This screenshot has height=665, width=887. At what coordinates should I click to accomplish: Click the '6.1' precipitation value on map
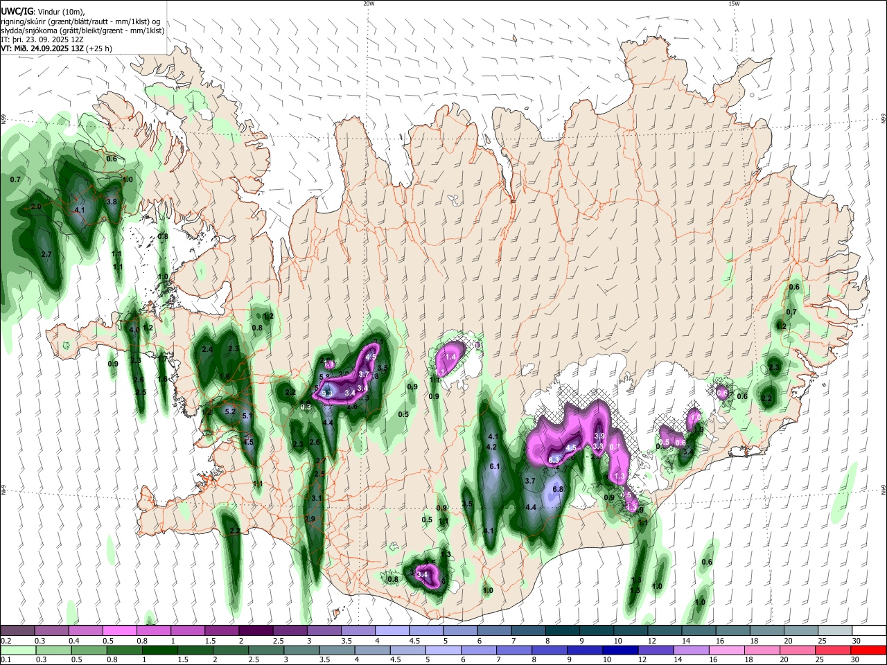495,467
